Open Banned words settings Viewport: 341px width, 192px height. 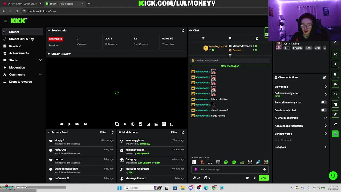[301, 134]
